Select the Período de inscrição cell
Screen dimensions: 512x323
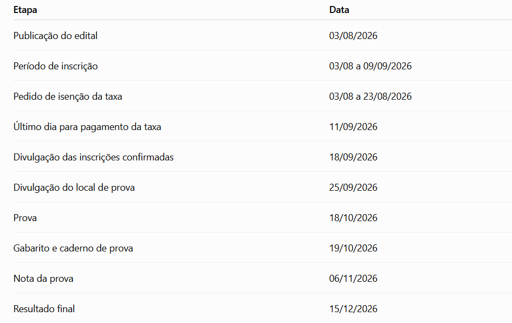point(55,66)
